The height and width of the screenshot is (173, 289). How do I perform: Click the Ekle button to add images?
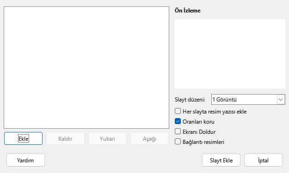(x=24, y=138)
